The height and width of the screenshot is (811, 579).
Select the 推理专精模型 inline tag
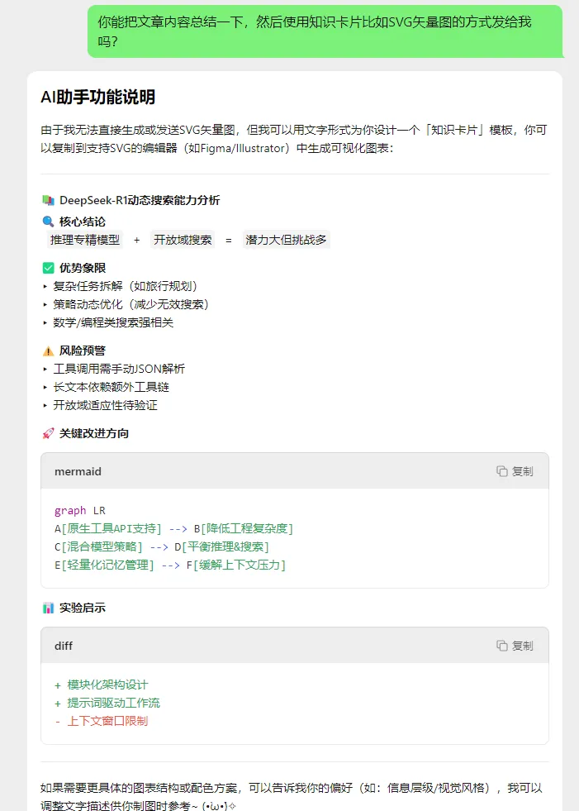point(85,240)
